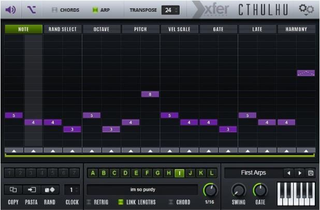Click dimmed step selector number 7

coord(74,173)
